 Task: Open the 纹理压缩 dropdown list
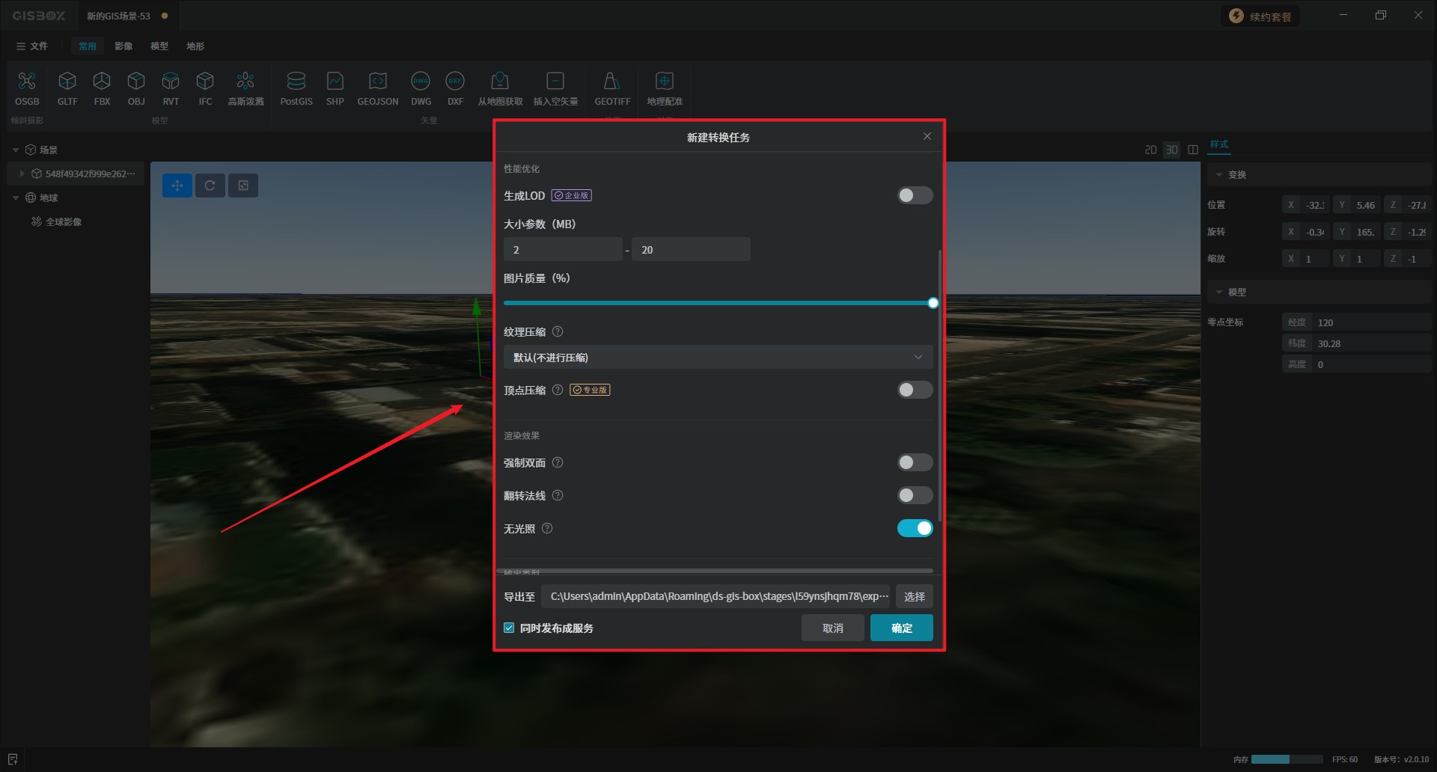pyautogui.click(x=717, y=358)
